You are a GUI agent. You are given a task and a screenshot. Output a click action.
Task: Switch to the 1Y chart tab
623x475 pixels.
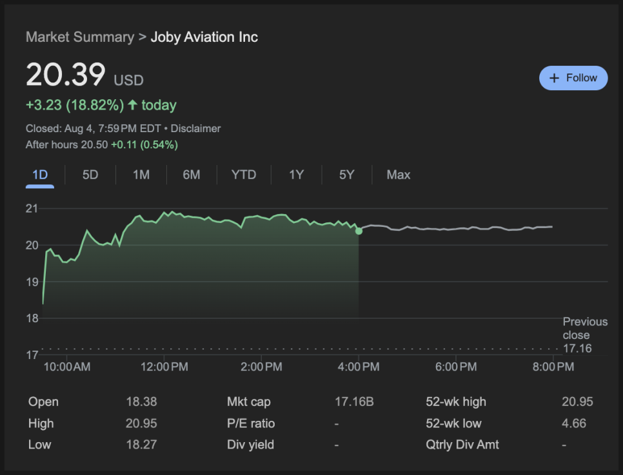click(296, 175)
